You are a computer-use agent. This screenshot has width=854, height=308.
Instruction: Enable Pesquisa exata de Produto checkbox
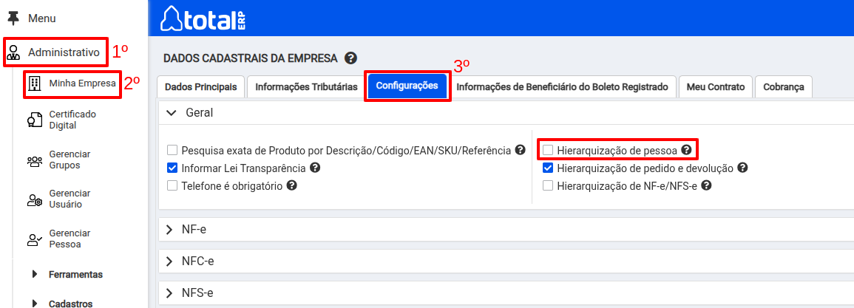[173, 150]
